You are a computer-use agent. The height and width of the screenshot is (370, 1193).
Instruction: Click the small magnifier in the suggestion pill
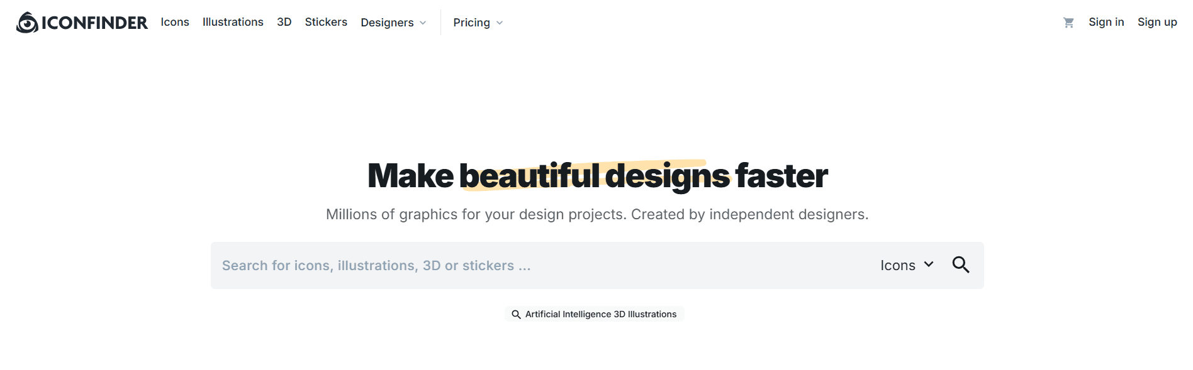point(516,314)
